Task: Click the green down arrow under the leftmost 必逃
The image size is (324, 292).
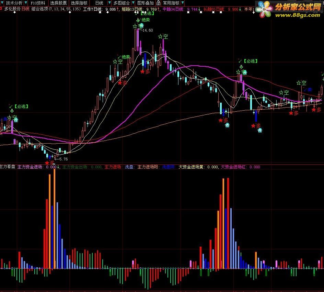Action: [12, 111]
